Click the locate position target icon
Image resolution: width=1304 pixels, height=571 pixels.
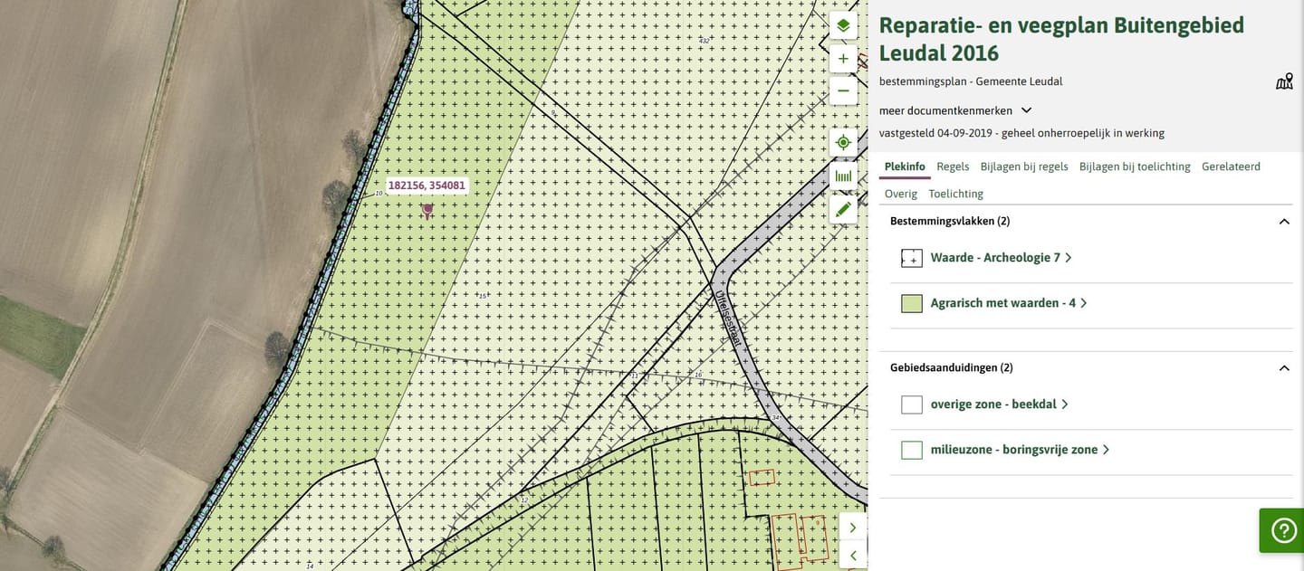click(x=843, y=143)
